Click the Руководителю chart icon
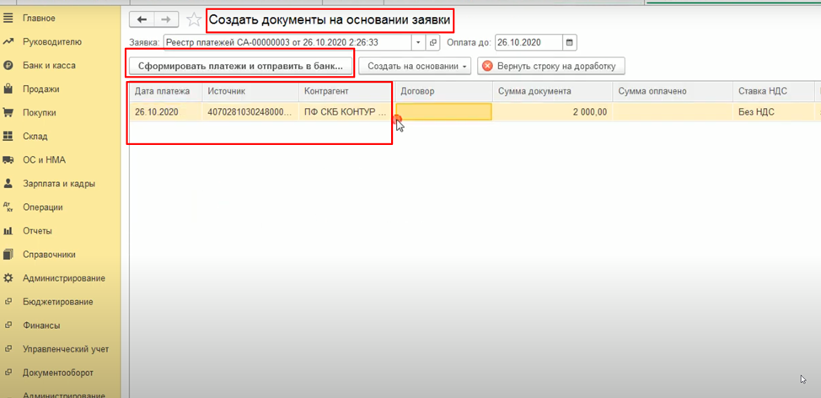The image size is (821, 398). [8, 42]
